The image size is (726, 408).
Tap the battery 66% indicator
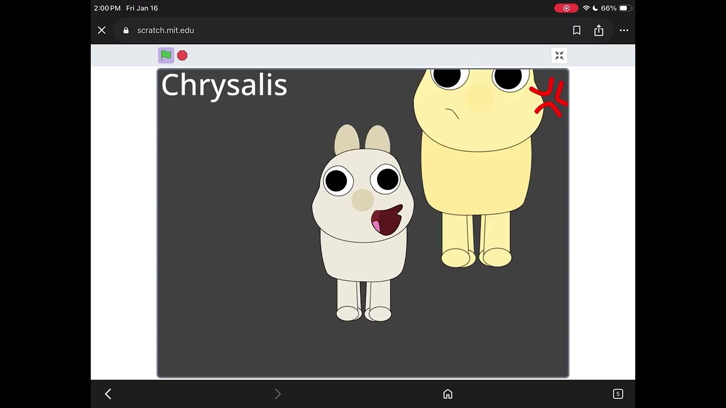[616, 8]
